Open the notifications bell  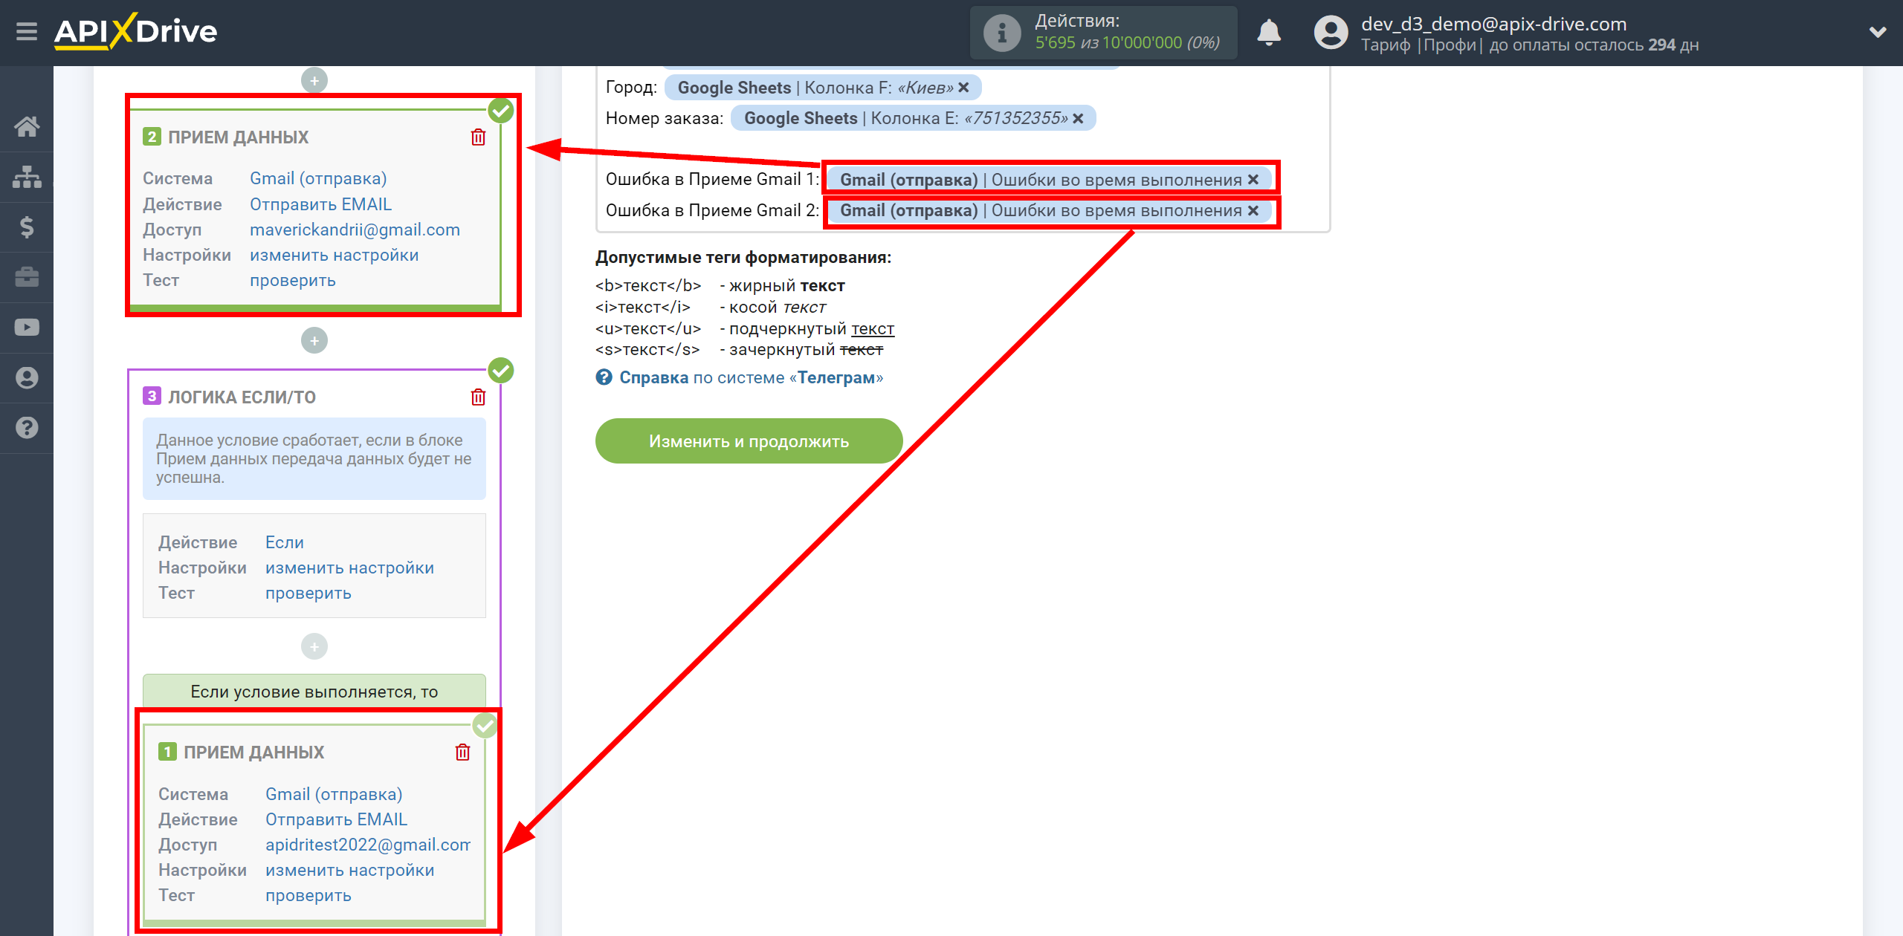click(1269, 33)
